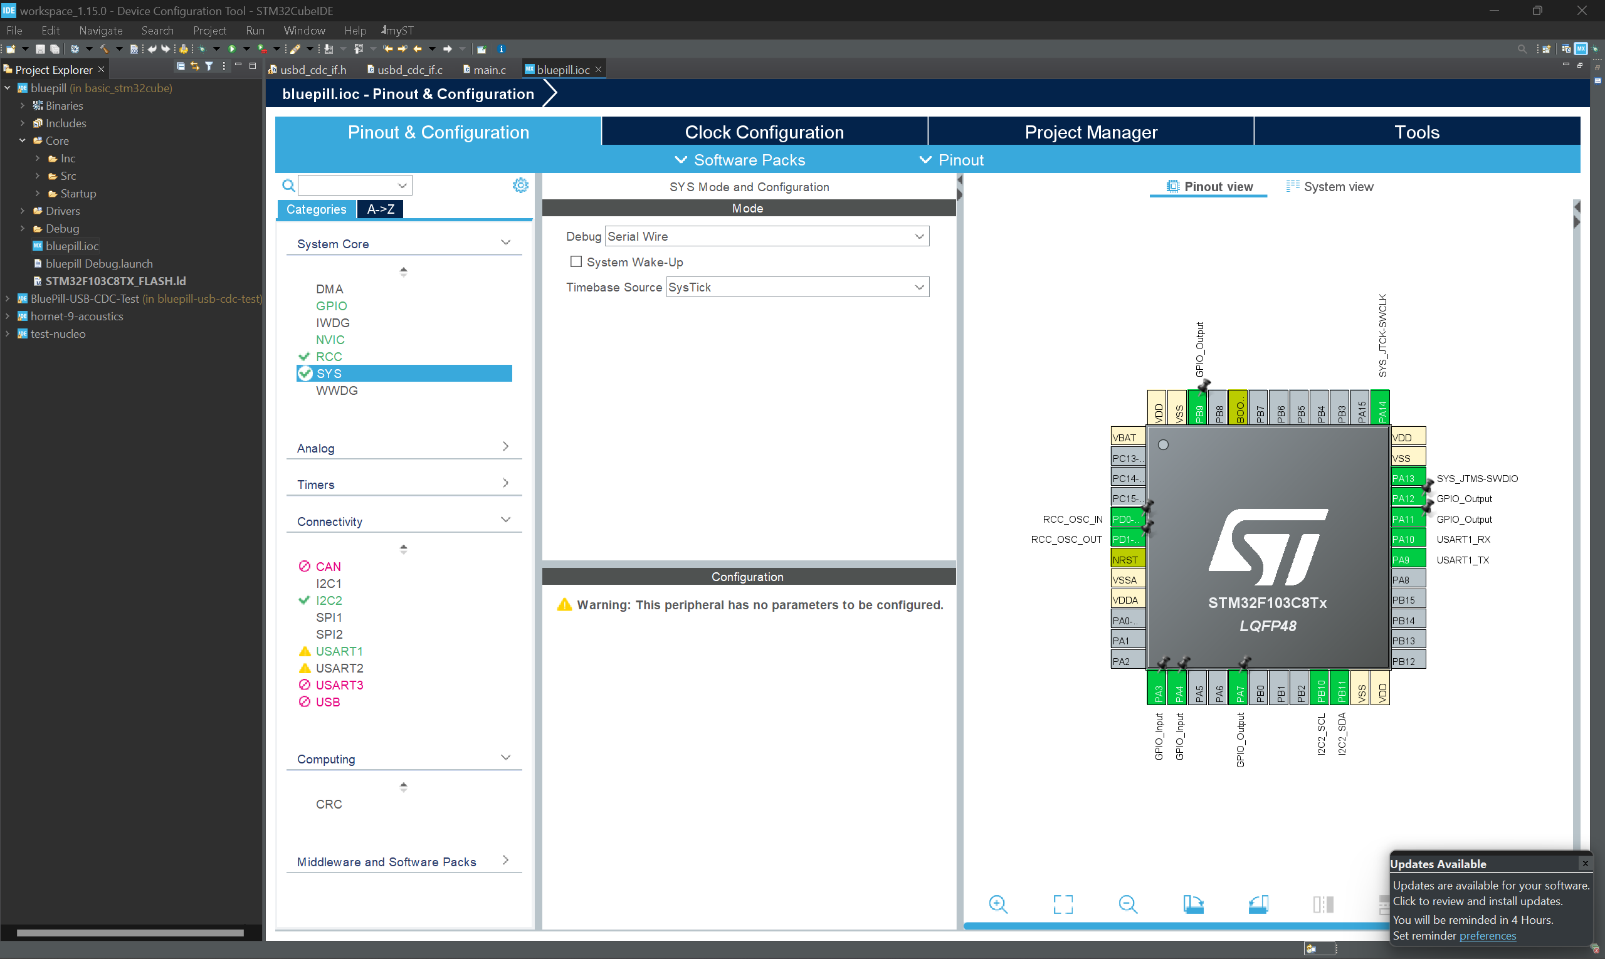Click the peripheral search magnifier icon
The width and height of the screenshot is (1605, 959).
[x=288, y=186]
